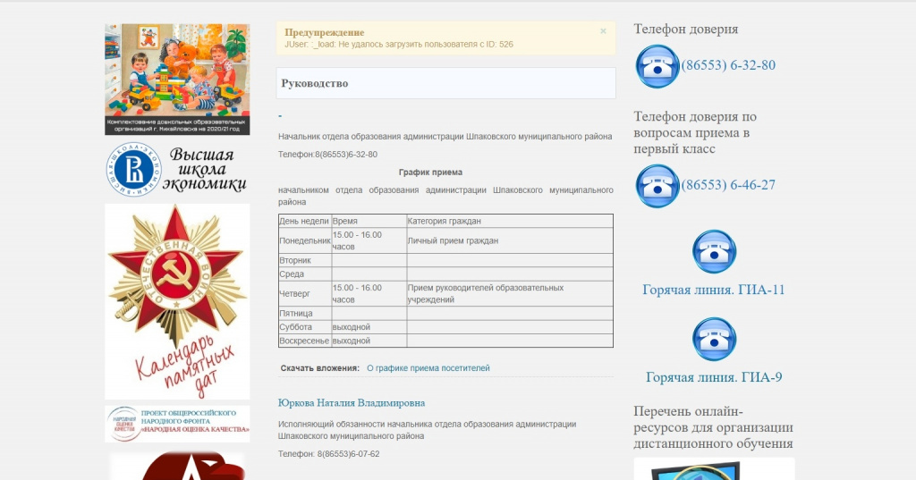Click the Предупреждение warning title
The height and width of the screenshot is (480, 916).
324,33
